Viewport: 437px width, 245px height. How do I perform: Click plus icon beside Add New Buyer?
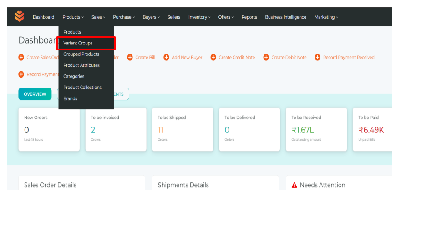click(x=167, y=57)
